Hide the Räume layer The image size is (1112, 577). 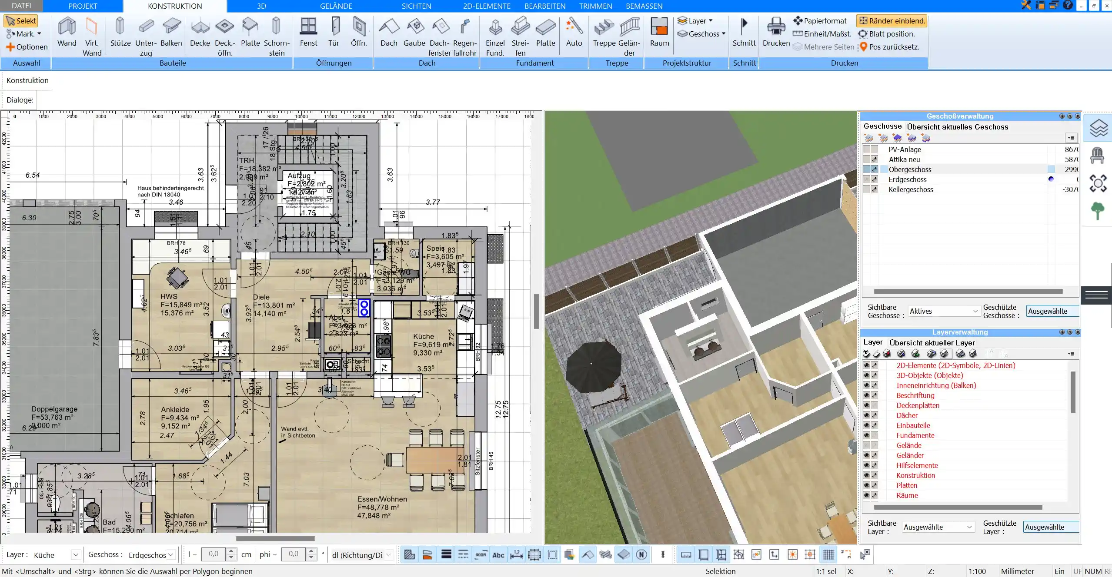click(867, 495)
